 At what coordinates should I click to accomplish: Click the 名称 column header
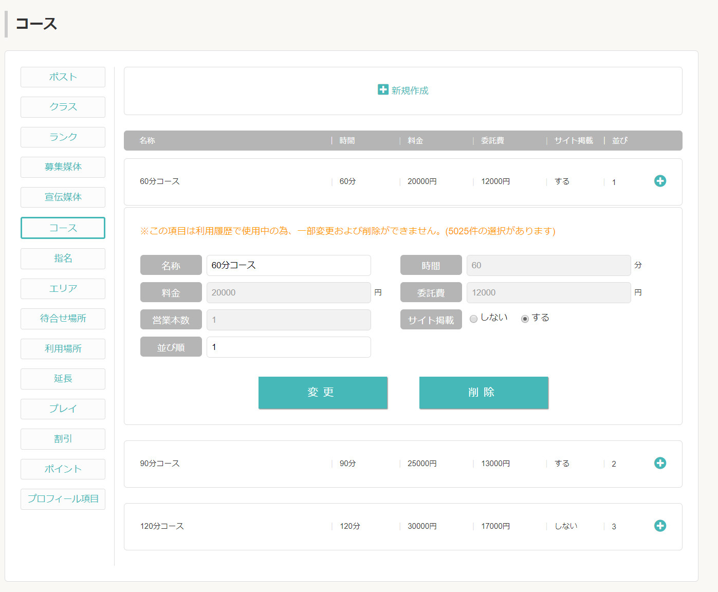pos(147,140)
